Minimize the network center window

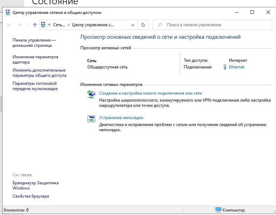tap(237, 12)
